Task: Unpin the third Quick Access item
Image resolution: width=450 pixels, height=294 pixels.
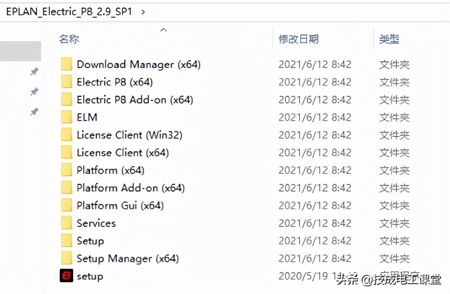Action: pyautogui.click(x=34, y=112)
